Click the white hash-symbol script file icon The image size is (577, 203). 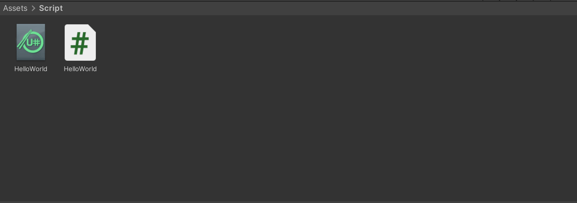[x=80, y=42]
